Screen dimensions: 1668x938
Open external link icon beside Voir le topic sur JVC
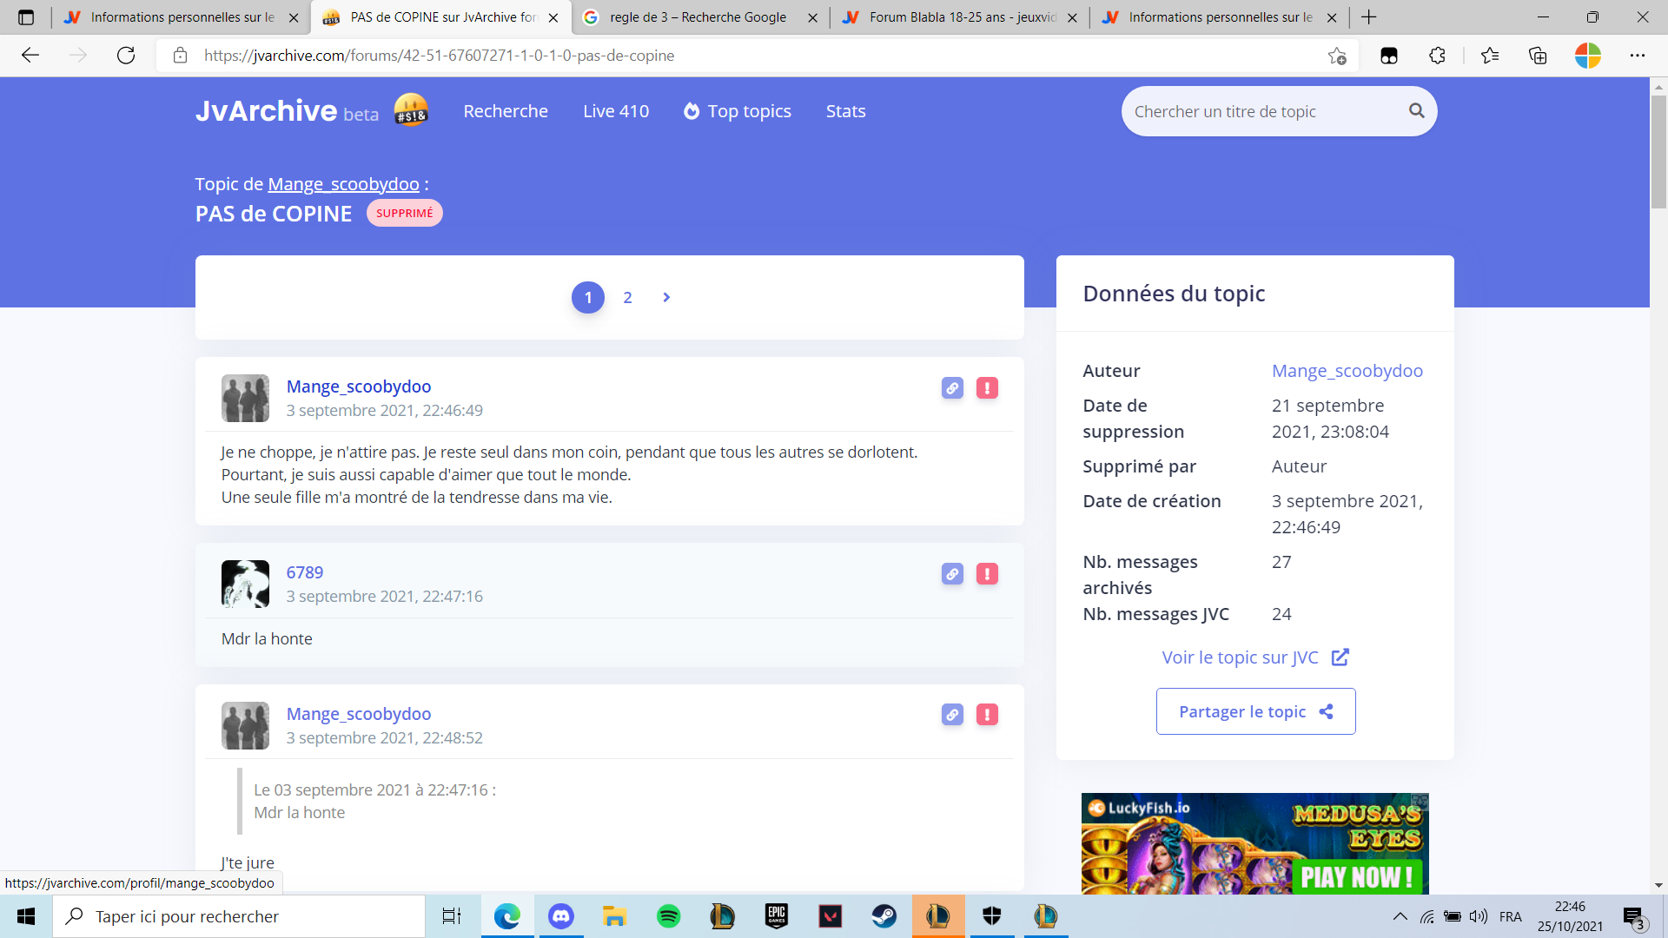coord(1340,657)
